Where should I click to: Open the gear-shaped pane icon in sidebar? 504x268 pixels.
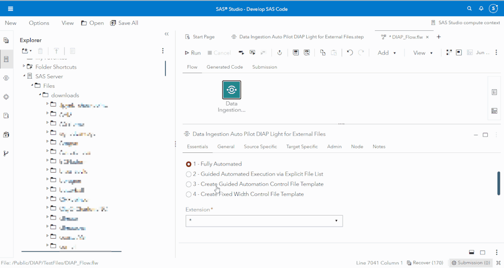pos(6,97)
